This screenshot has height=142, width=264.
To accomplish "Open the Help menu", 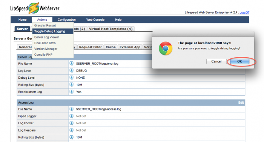I will [x=118, y=20].
